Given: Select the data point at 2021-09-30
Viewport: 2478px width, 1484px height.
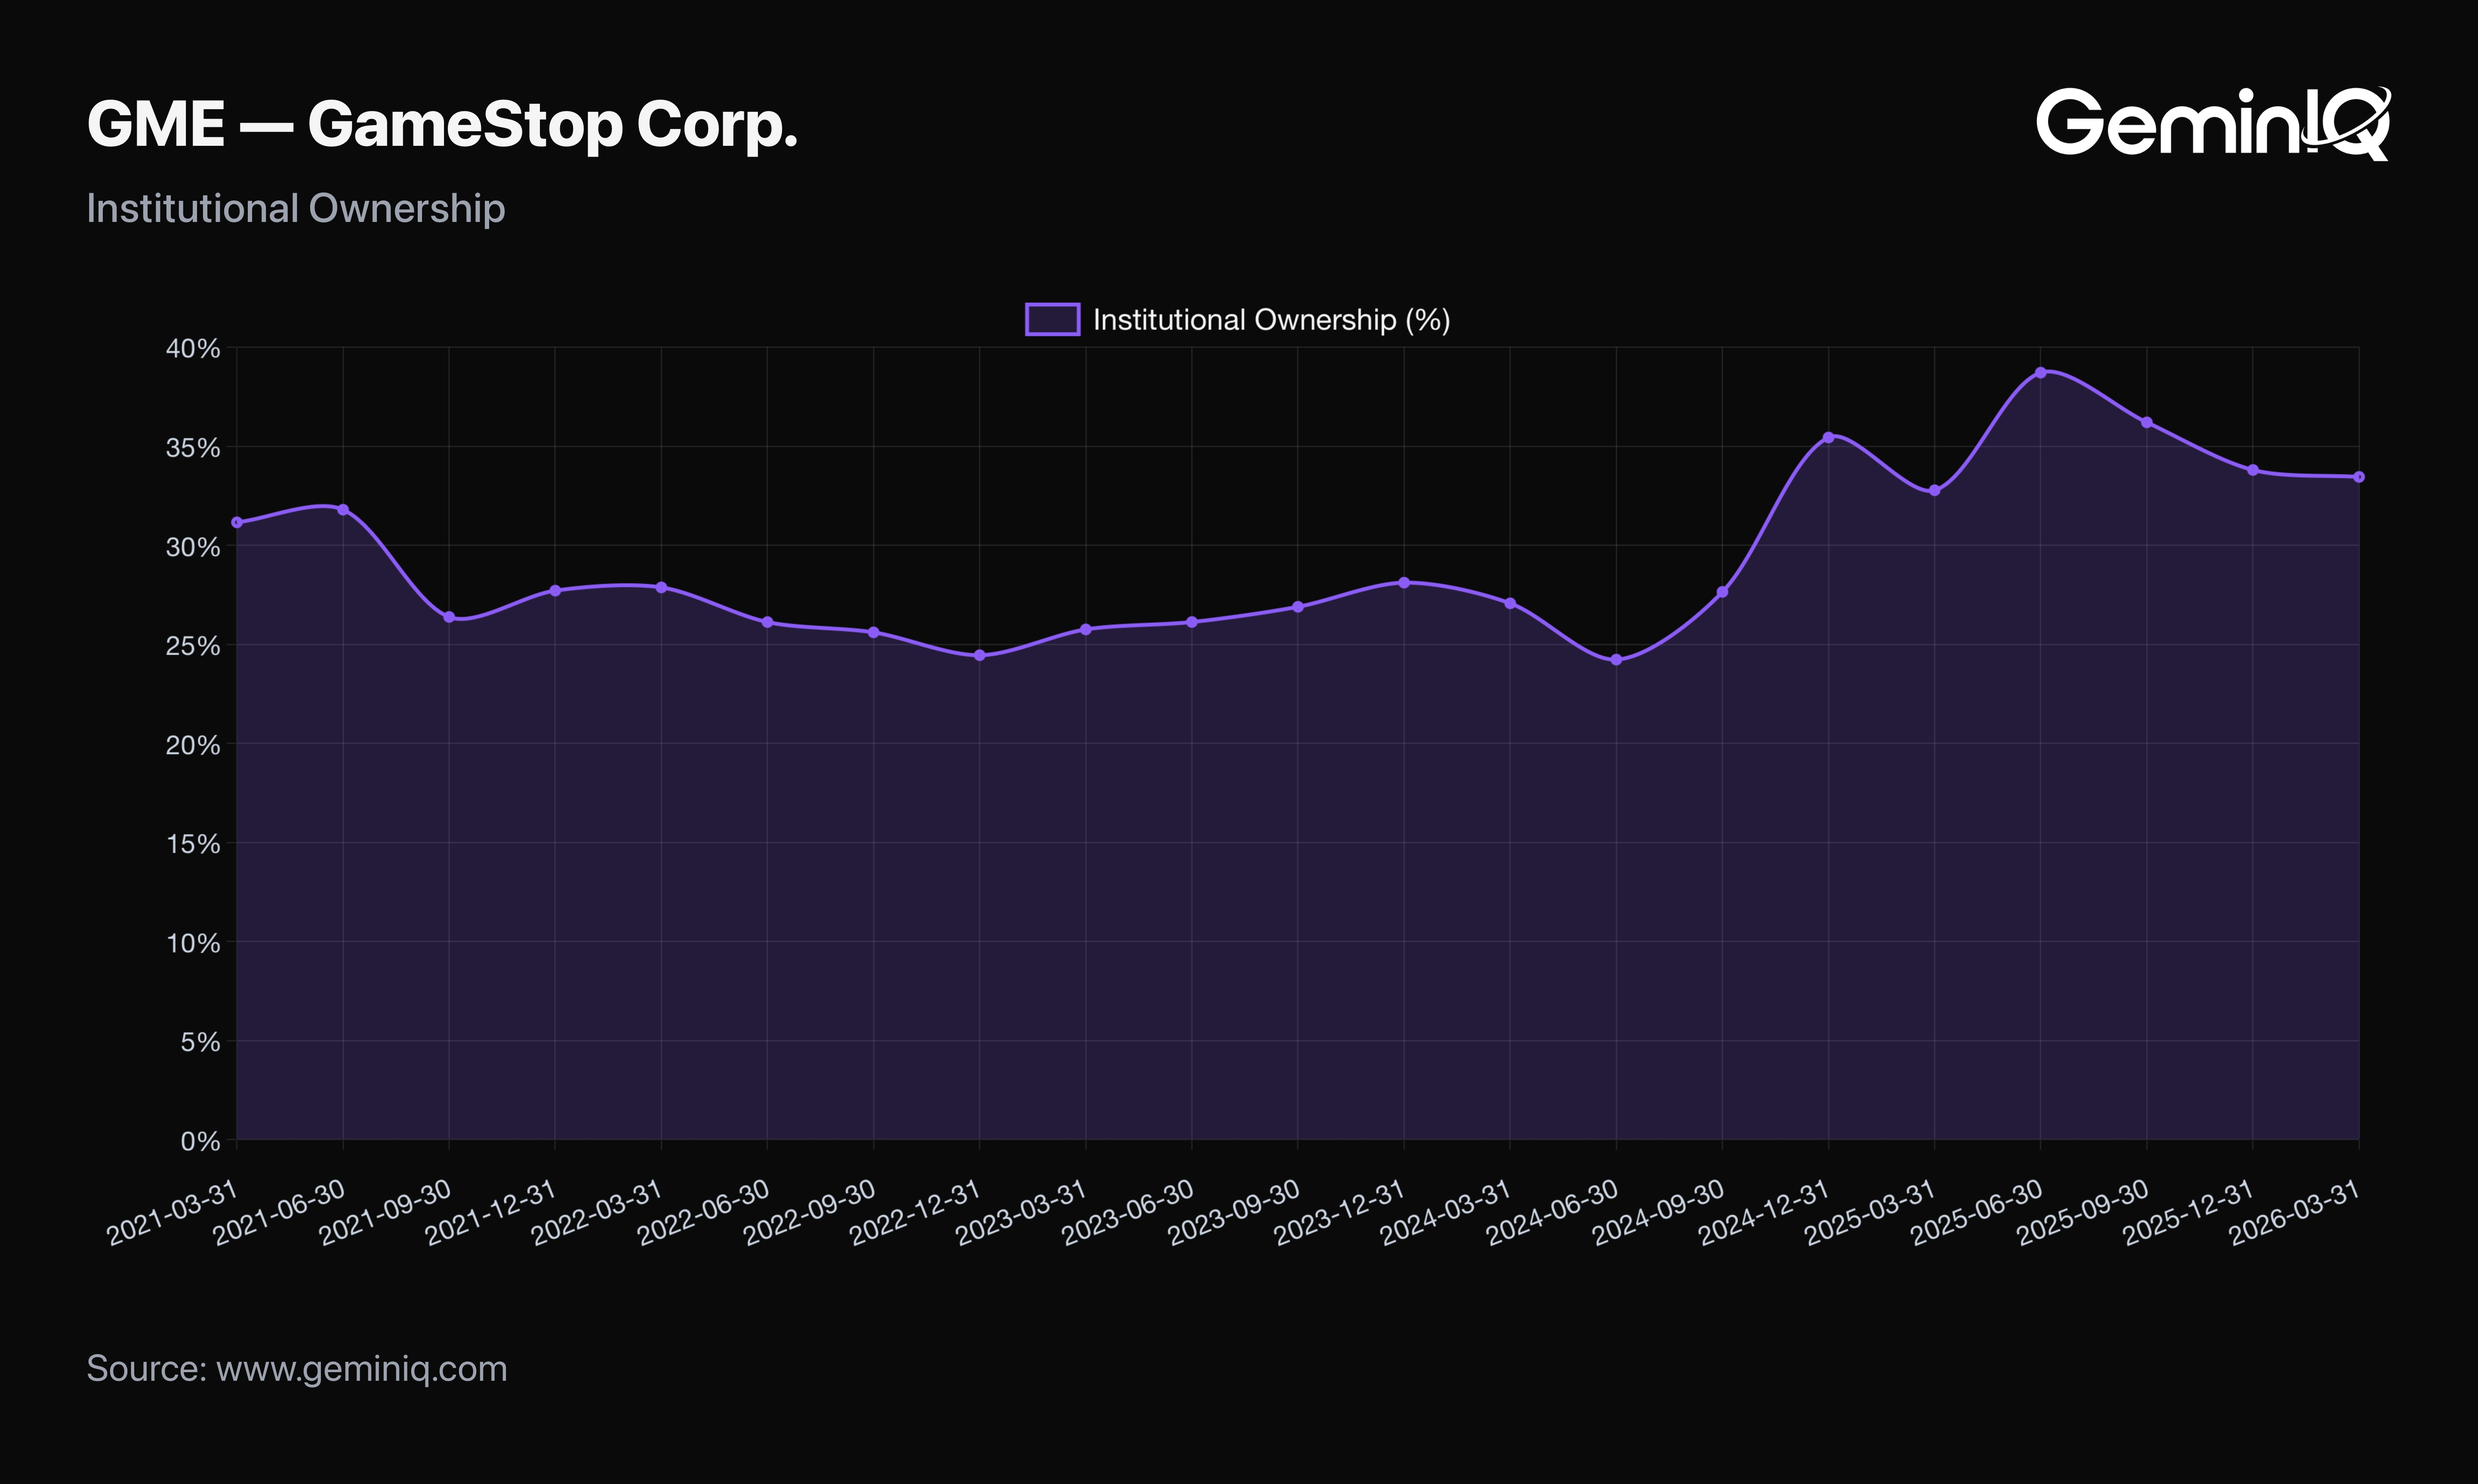Looking at the screenshot, I should [x=449, y=617].
